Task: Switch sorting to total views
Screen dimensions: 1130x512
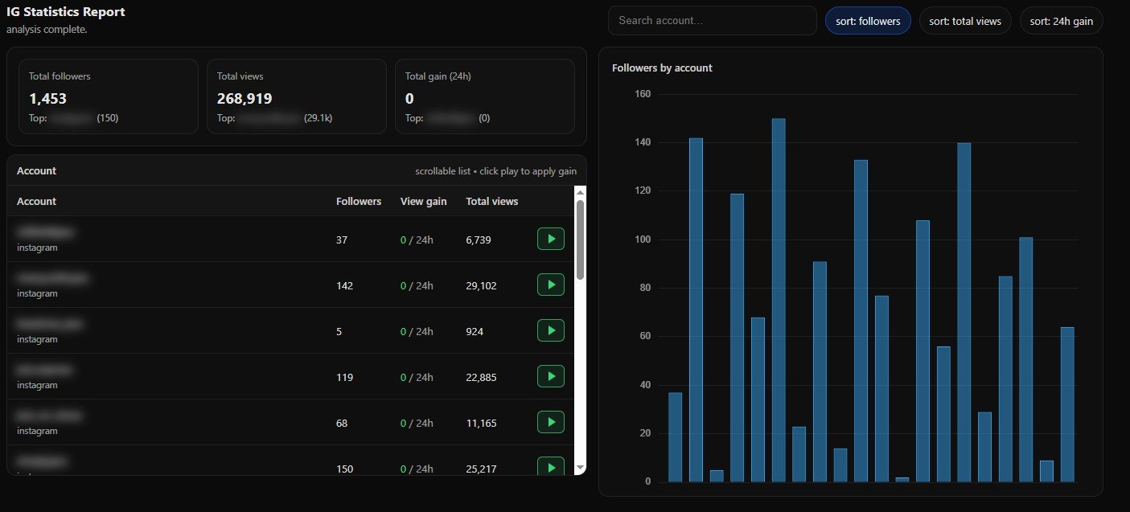Action: (x=965, y=21)
